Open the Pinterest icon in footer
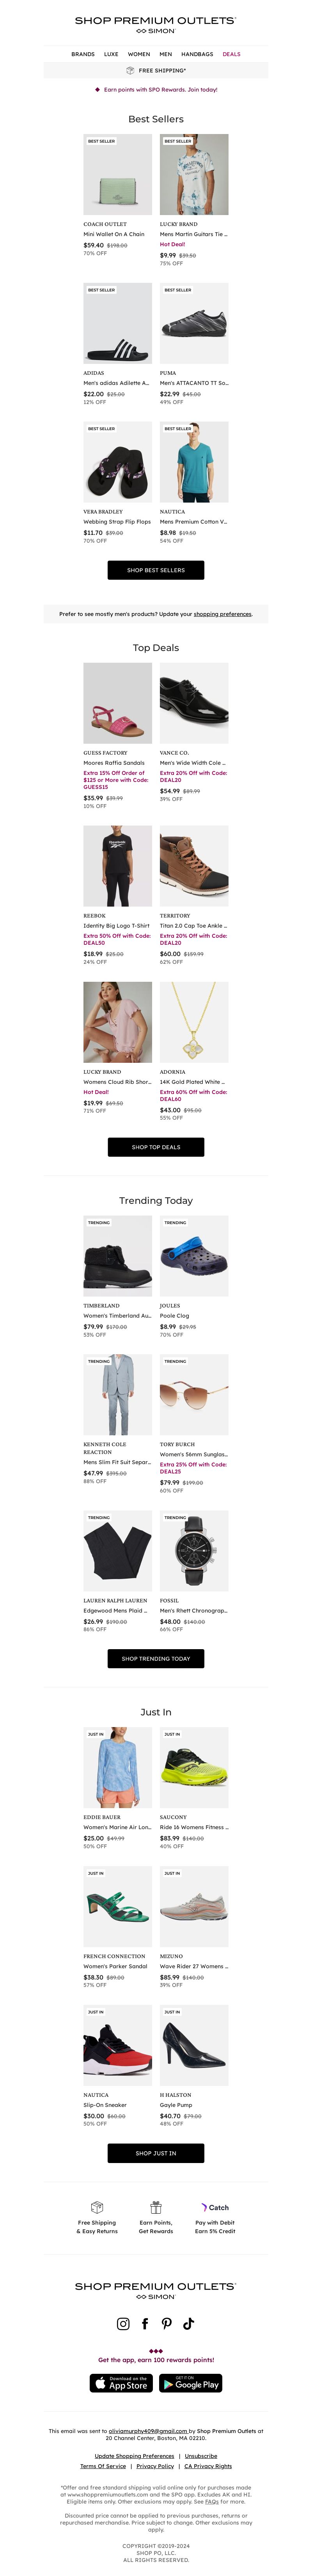Viewport: 312px width, 2576px height. [166, 2323]
